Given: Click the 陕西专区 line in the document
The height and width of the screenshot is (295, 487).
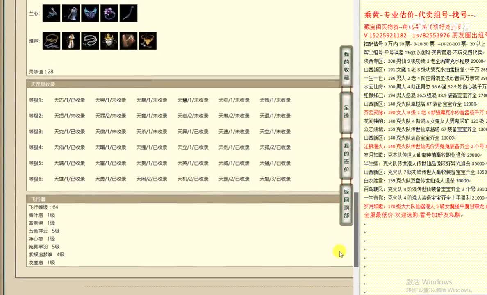Looking at the screenshot, I should [425, 61].
